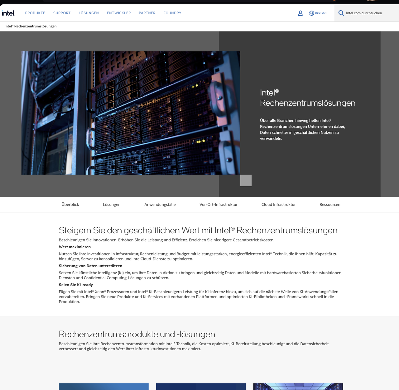This screenshot has height=390, width=399.
Task: Open the PARTNER menu
Action: 147,13
